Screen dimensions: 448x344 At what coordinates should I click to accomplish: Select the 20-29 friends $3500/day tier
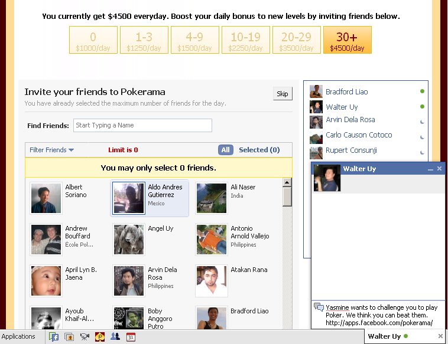(297, 40)
